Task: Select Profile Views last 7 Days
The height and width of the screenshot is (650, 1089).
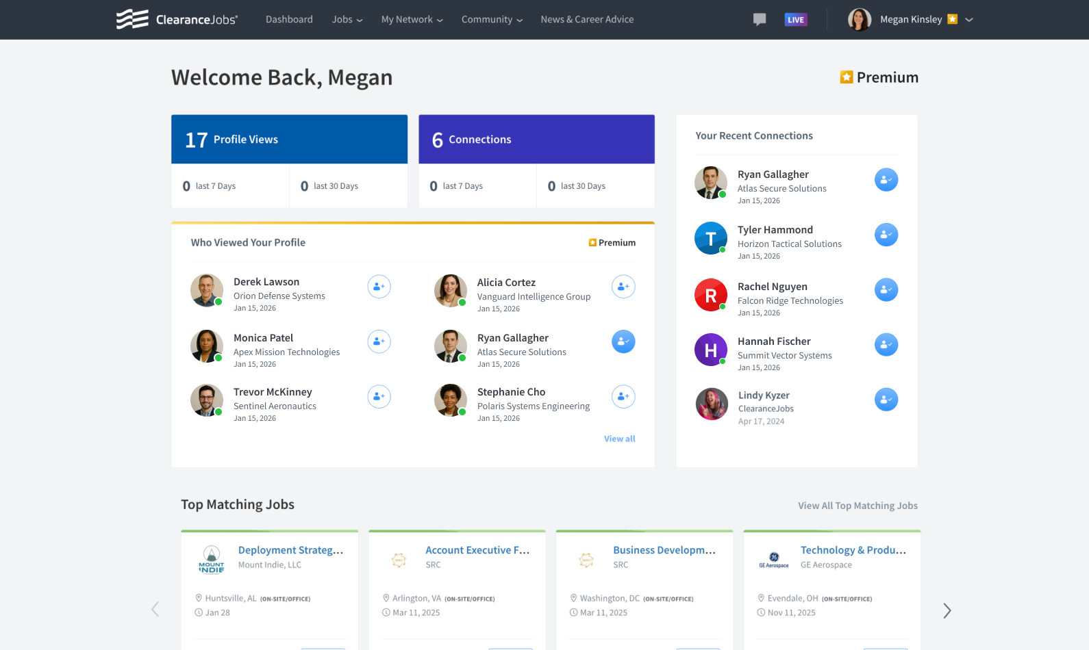Action: click(230, 186)
